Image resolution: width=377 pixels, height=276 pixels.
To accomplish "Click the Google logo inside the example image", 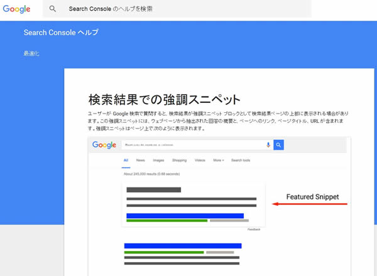I will tap(104, 145).
